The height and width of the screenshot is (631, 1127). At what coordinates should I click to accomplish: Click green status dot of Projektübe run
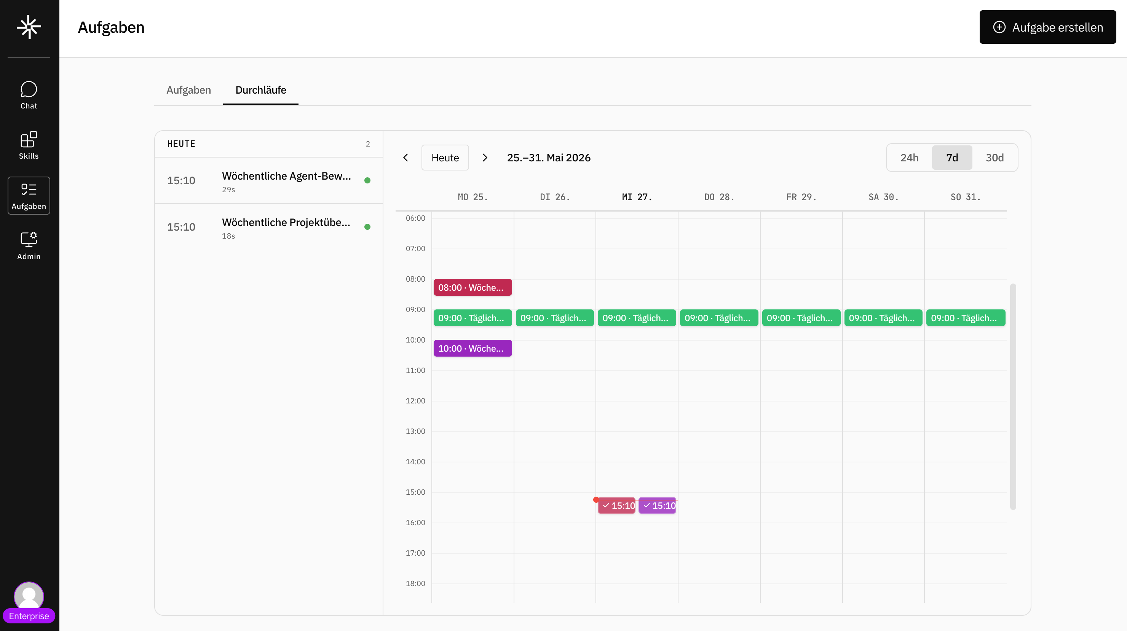pyautogui.click(x=367, y=227)
